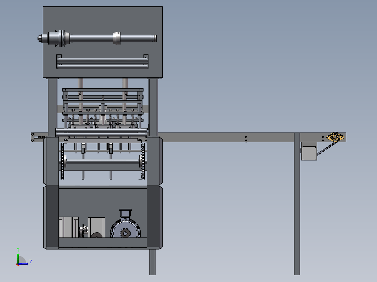
Task: Select the lower shaft between the sprockets
Action: [x=103, y=161]
